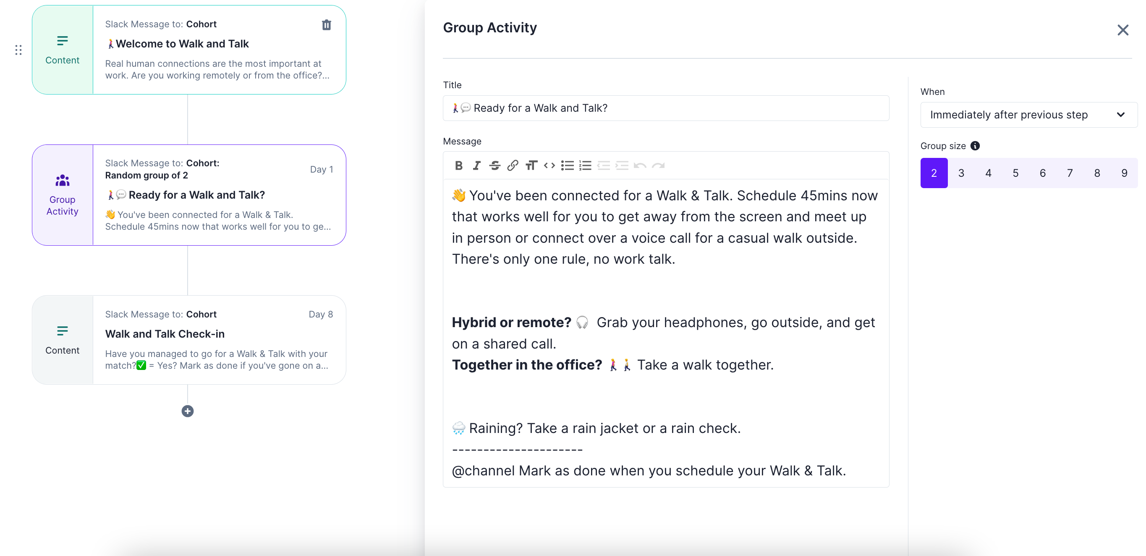This screenshot has height=556, width=1146.
Task: Close the Group Activity panel
Action: (x=1122, y=30)
